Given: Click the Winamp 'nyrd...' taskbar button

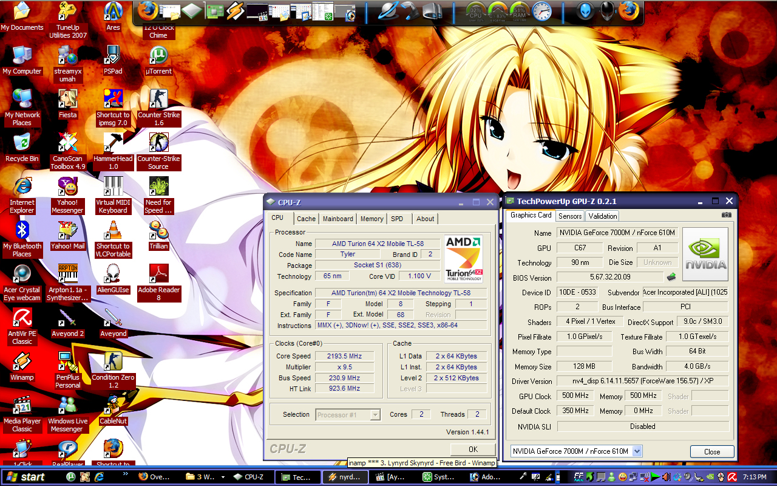Looking at the screenshot, I should pos(345,477).
